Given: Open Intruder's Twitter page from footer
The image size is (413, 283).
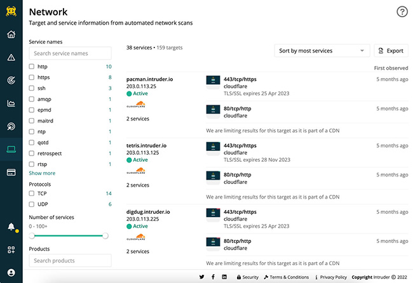Looking at the screenshot, I should pyautogui.click(x=201, y=277).
